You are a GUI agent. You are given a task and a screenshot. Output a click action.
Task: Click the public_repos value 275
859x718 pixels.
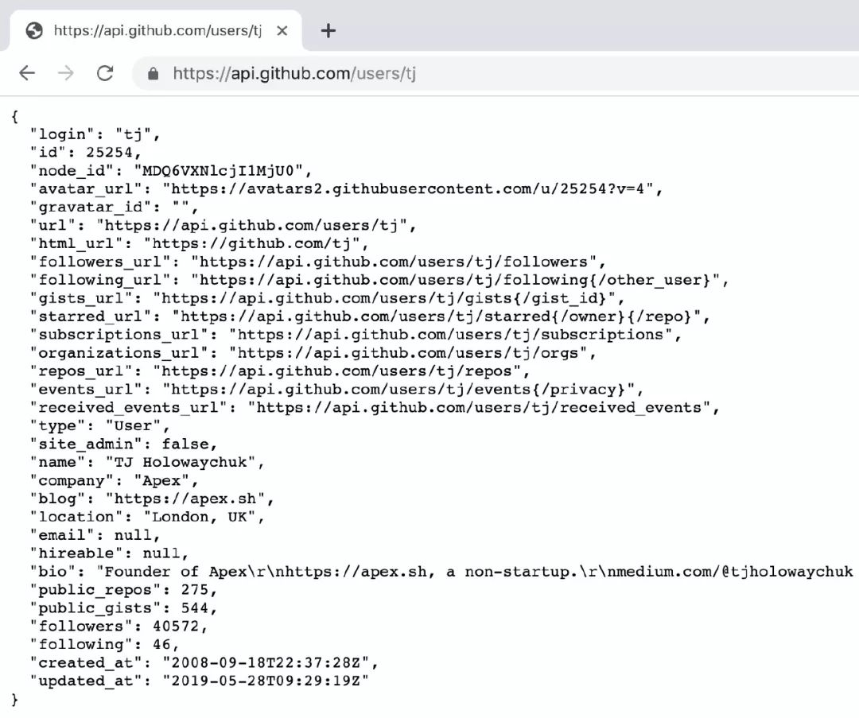point(195,589)
